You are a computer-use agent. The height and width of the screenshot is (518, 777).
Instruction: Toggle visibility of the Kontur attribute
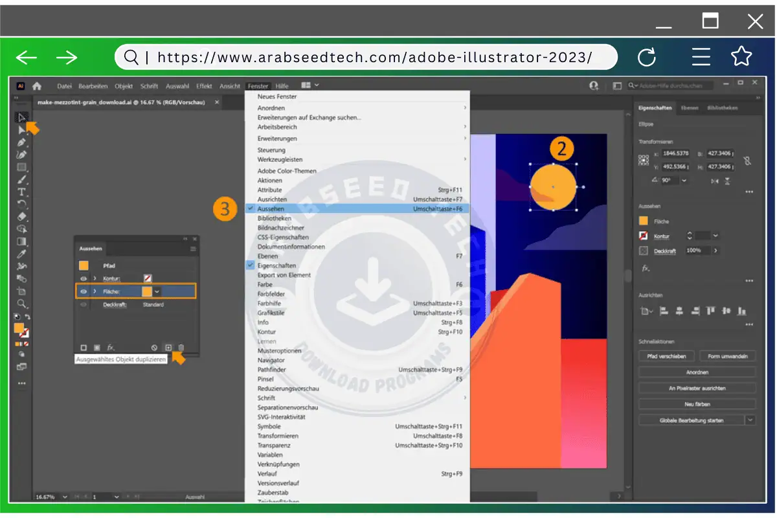[x=83, y=278]
